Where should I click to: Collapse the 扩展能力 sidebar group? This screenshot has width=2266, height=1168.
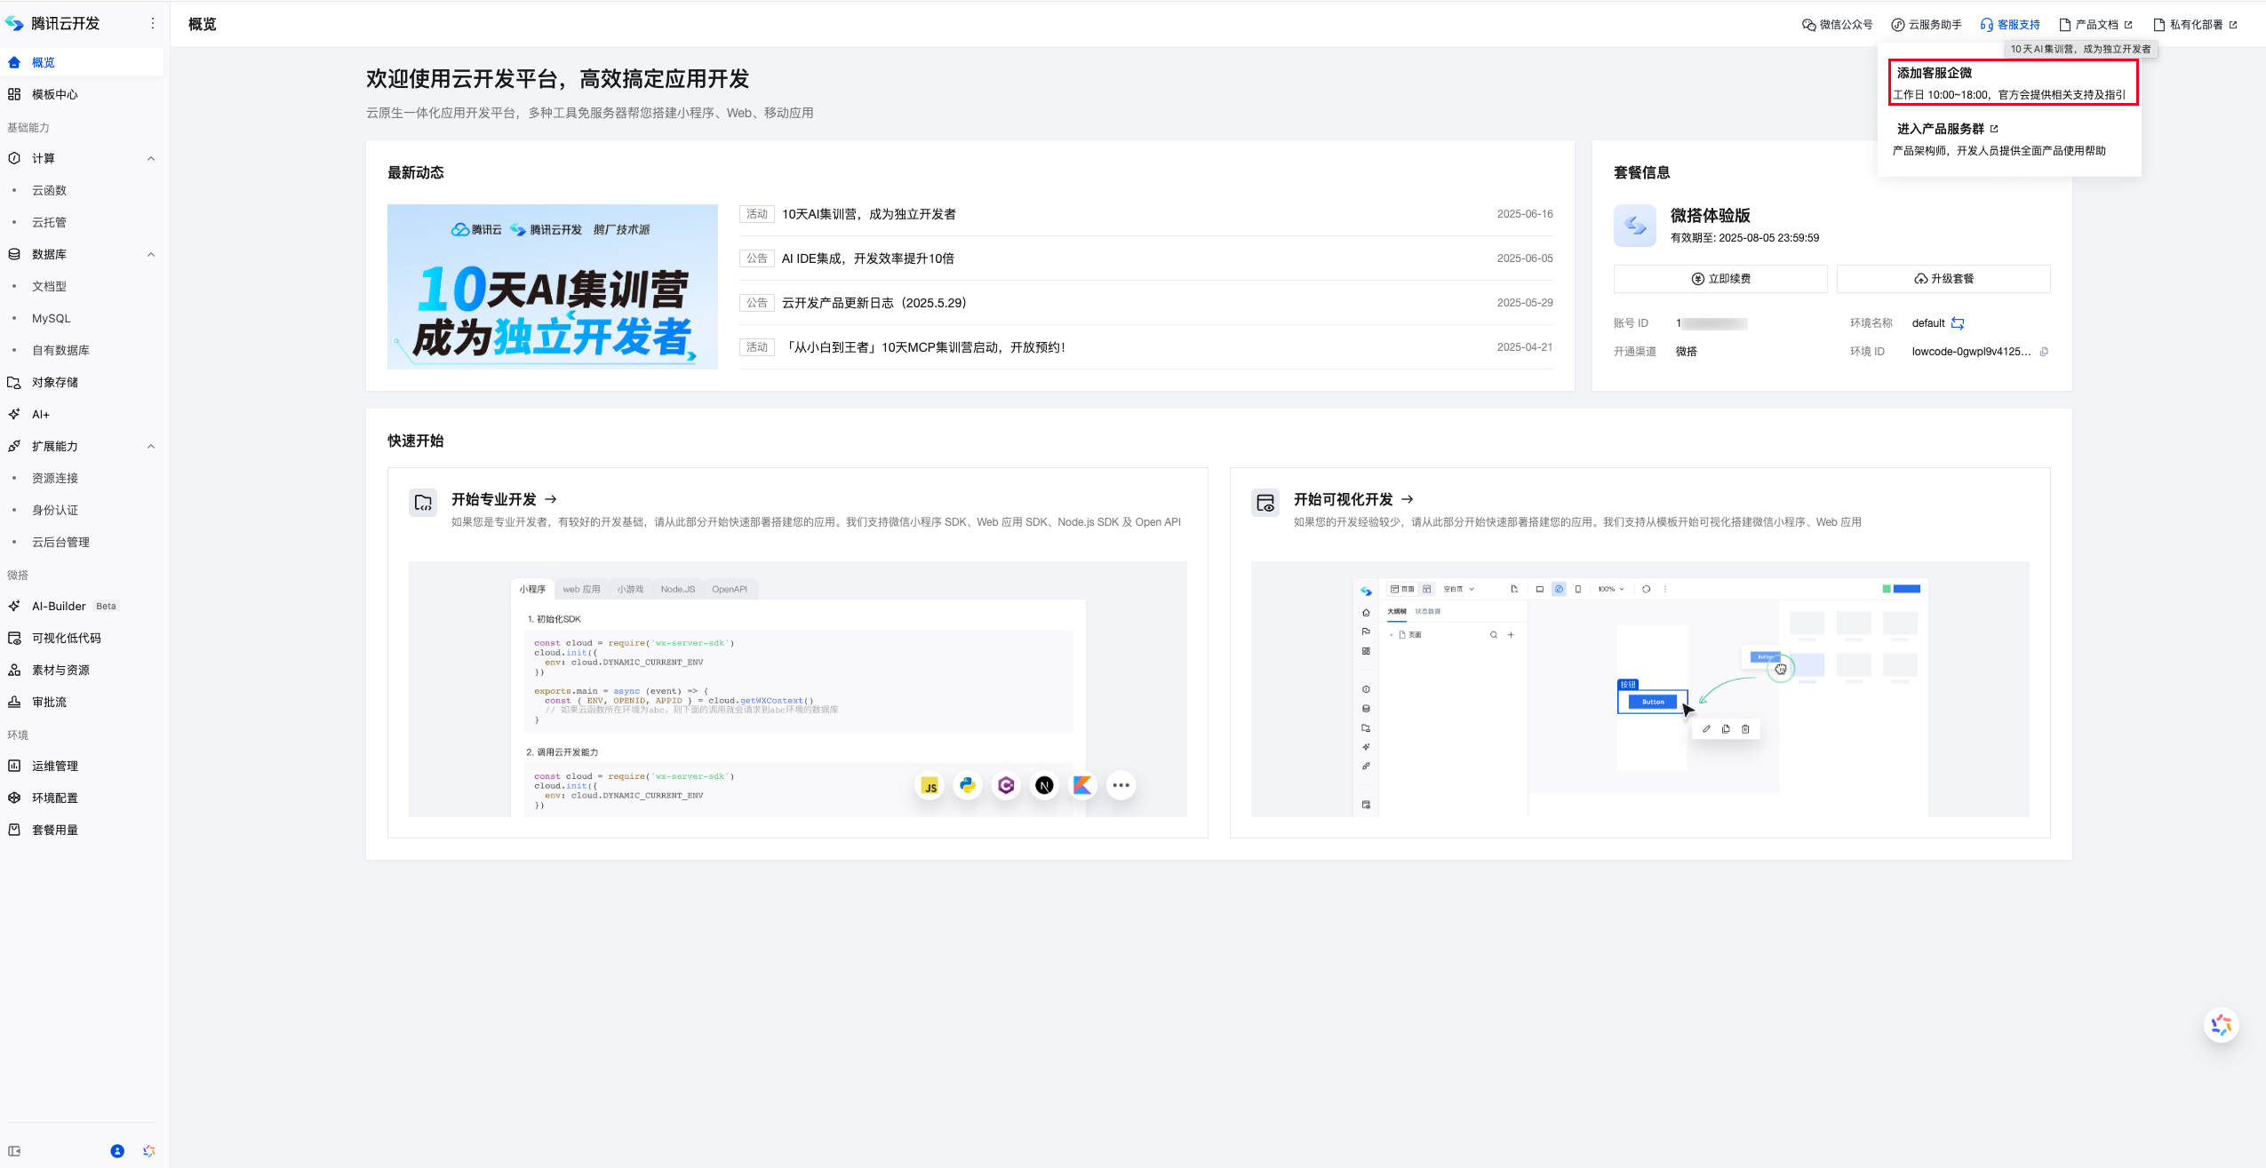151,447
